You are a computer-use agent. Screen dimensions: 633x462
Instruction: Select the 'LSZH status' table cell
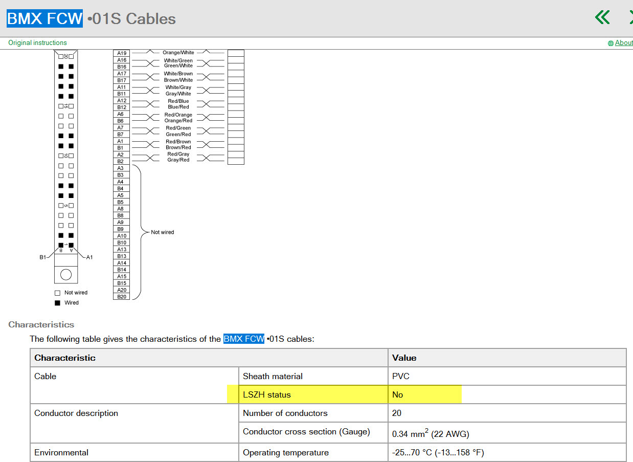313,394
